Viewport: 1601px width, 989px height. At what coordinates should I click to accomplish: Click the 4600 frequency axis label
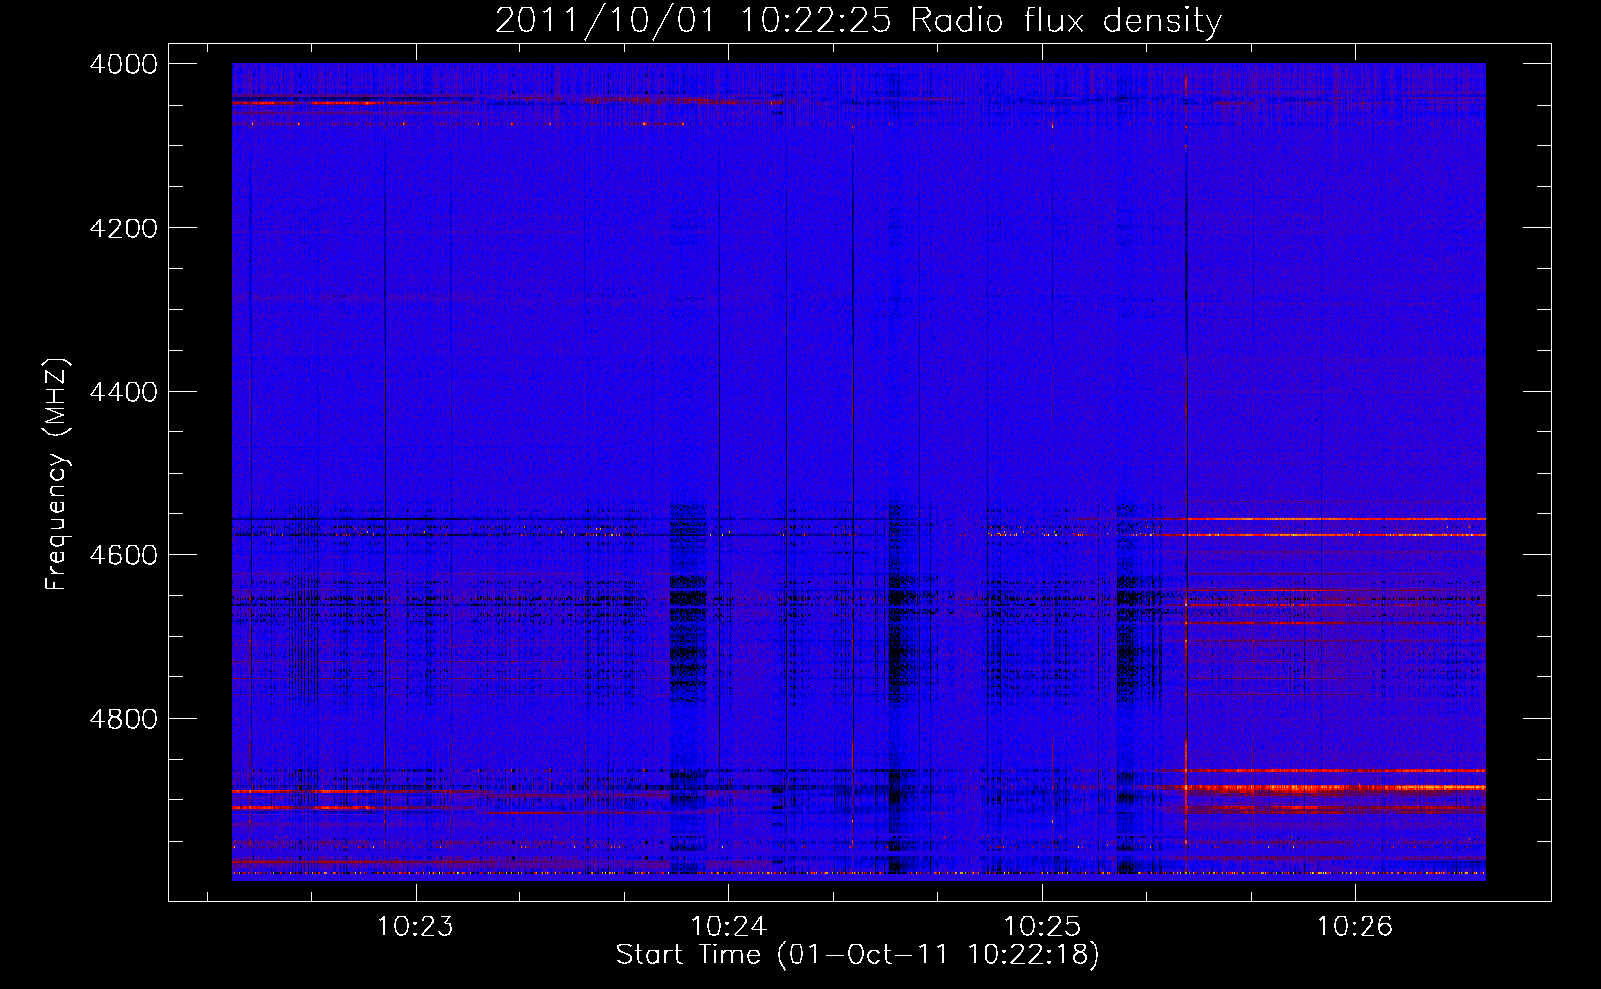click(124, 555)
